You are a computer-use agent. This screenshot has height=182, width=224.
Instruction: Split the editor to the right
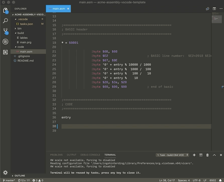(214, 9)
